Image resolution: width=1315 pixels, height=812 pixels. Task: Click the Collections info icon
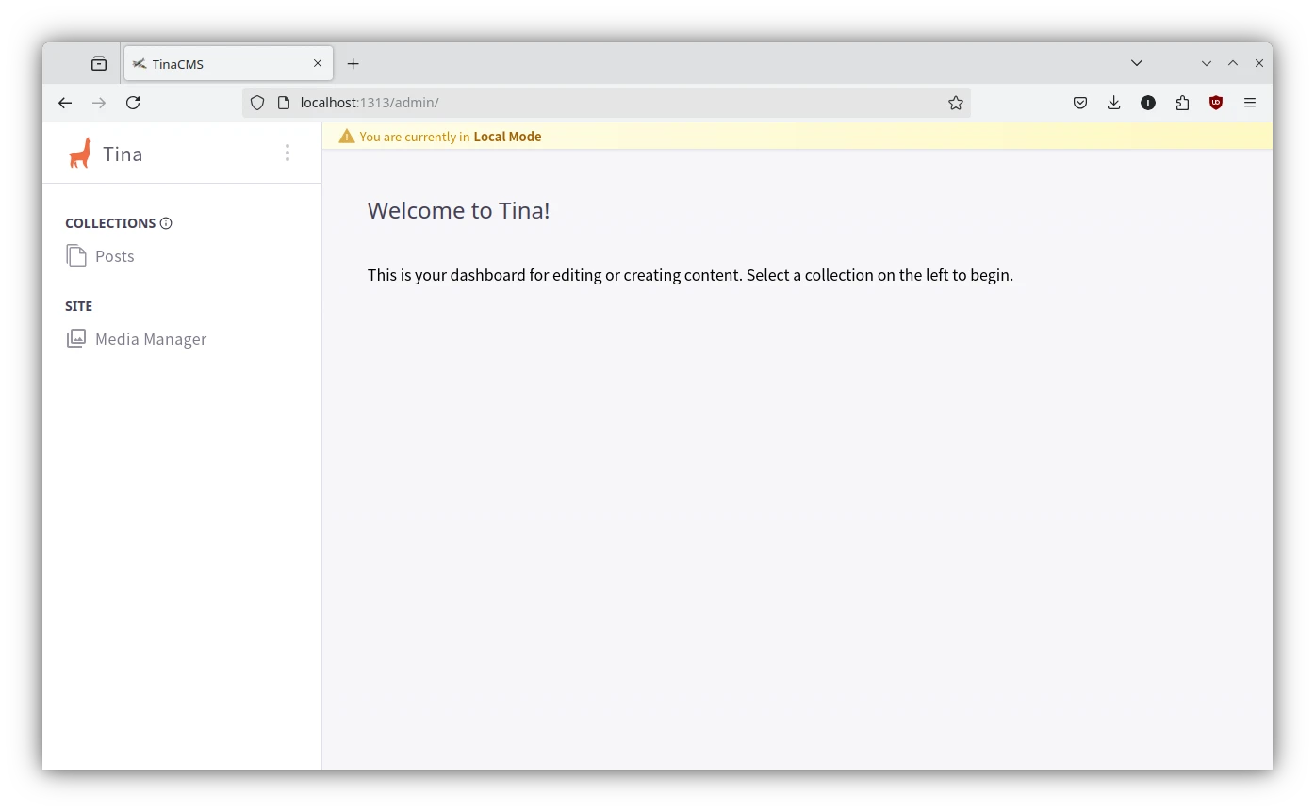pos(166,223)
